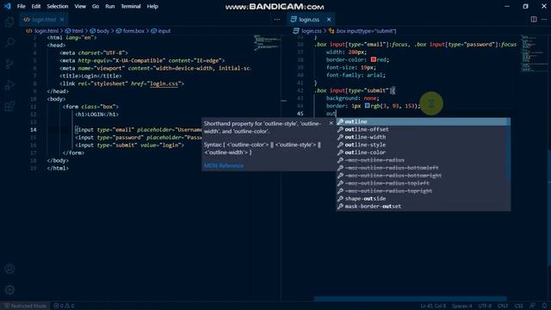Screen dimensions: 551x310
Task: Open the Selection menu
Action: coord(58,6)
